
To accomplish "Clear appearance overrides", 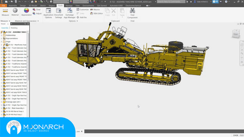I will (x=36, y=9).
